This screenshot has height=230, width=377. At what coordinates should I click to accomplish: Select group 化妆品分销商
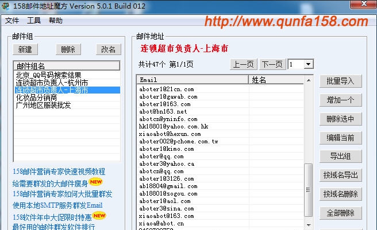(x=67, y=98)
